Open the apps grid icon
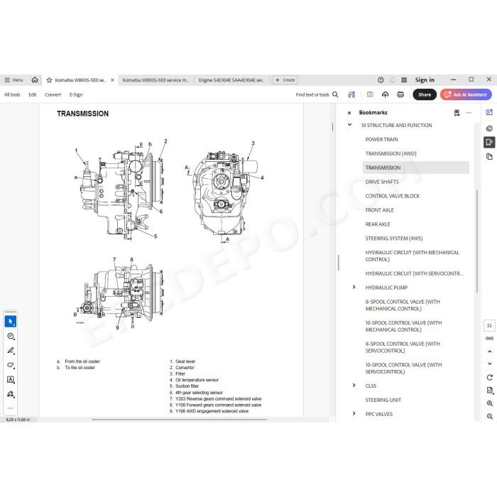497x497 pixels. pos(404,80)
